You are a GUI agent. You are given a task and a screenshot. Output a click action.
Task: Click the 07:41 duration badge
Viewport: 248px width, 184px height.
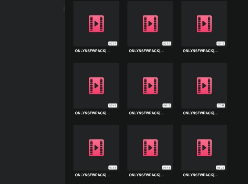pos(221,105)
